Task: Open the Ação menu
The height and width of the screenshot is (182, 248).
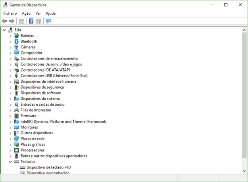Action: pos(26,13)
